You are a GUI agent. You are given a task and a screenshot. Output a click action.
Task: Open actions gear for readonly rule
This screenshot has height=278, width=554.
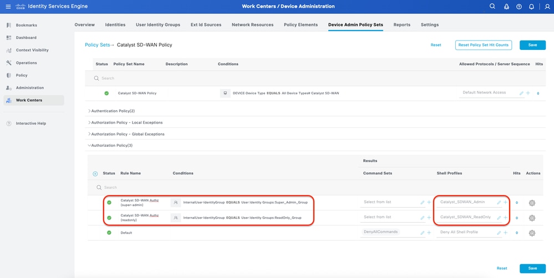(532, 218)
